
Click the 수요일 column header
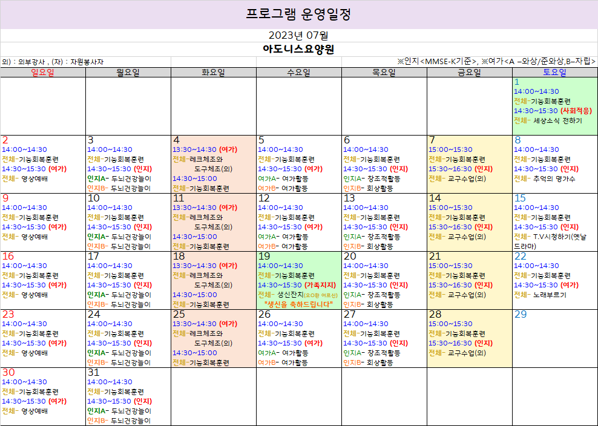[298, 72]
